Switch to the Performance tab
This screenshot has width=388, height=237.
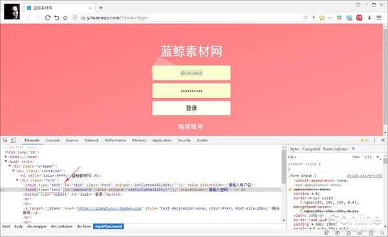coord(115,140)
